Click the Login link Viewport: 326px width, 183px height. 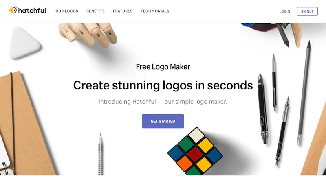pos(284,11)
